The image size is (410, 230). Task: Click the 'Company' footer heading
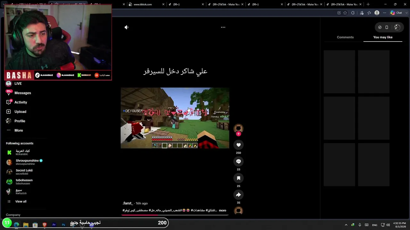click(x=13, y=215)
